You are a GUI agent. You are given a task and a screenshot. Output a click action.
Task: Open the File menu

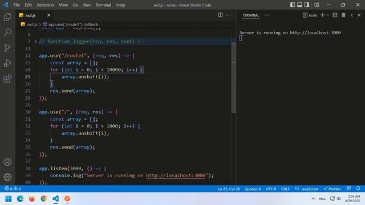pyautogui.click(x=17, y=5)
